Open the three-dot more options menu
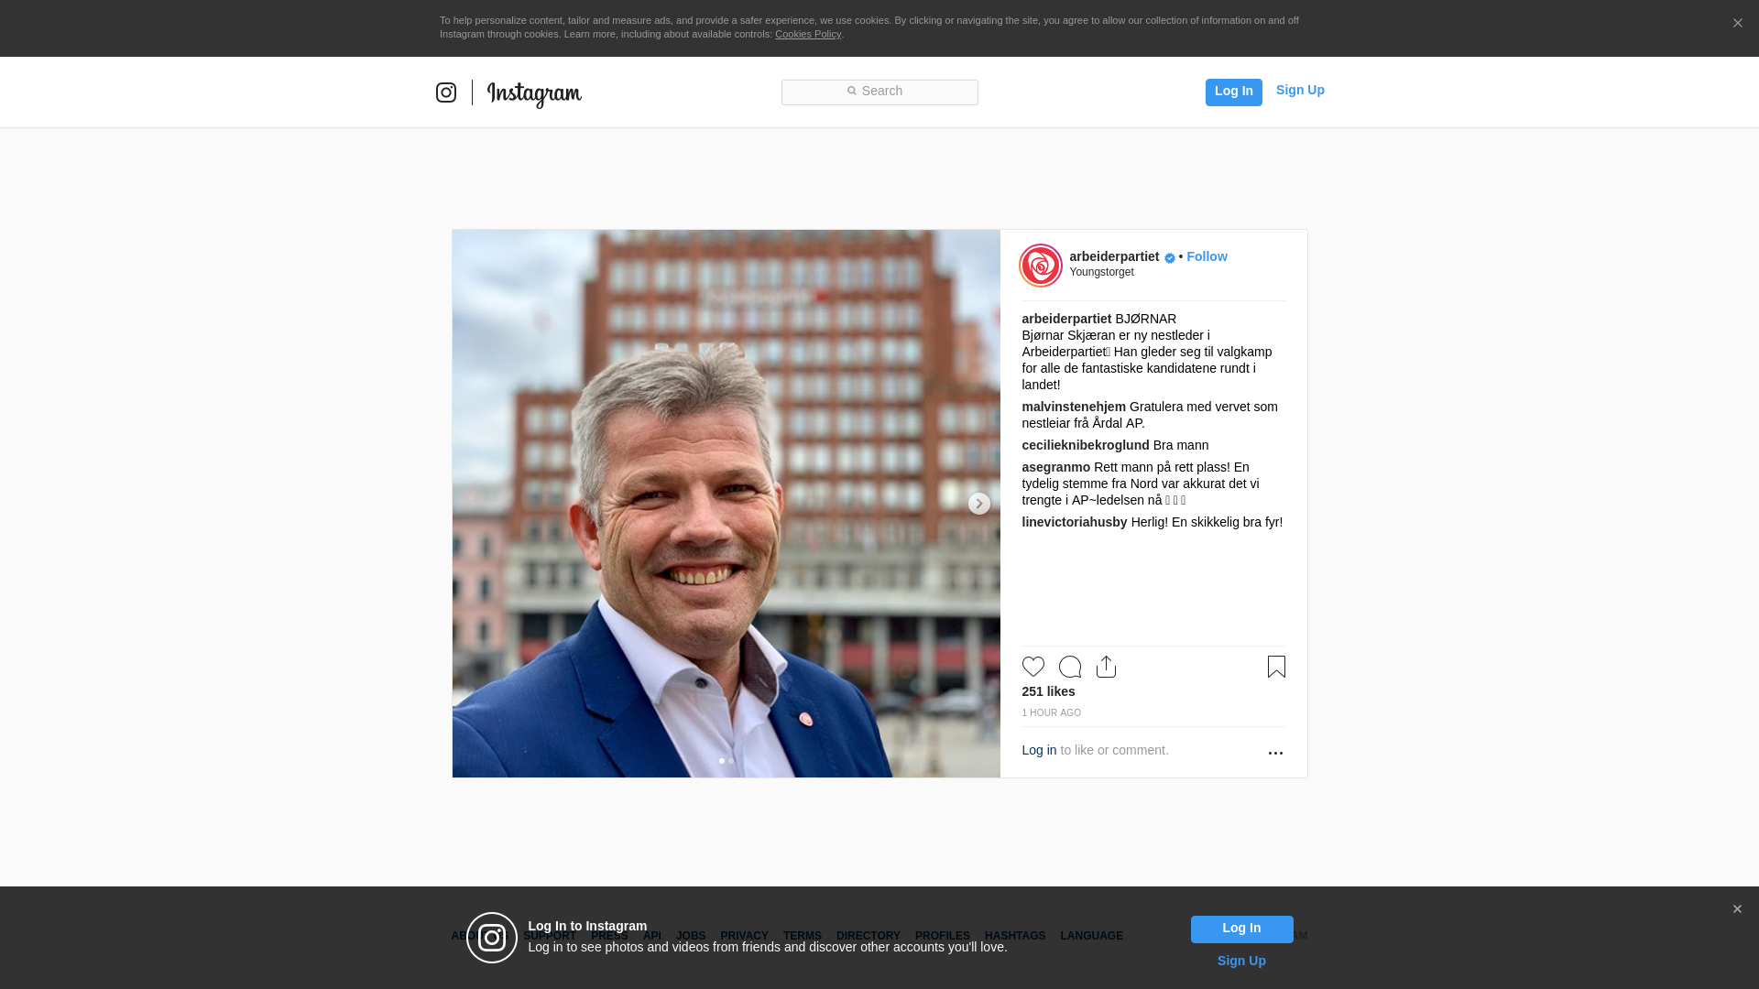 1275,753
